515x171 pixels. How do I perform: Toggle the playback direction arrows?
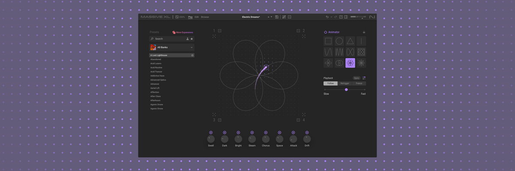[x=364, y=78]
